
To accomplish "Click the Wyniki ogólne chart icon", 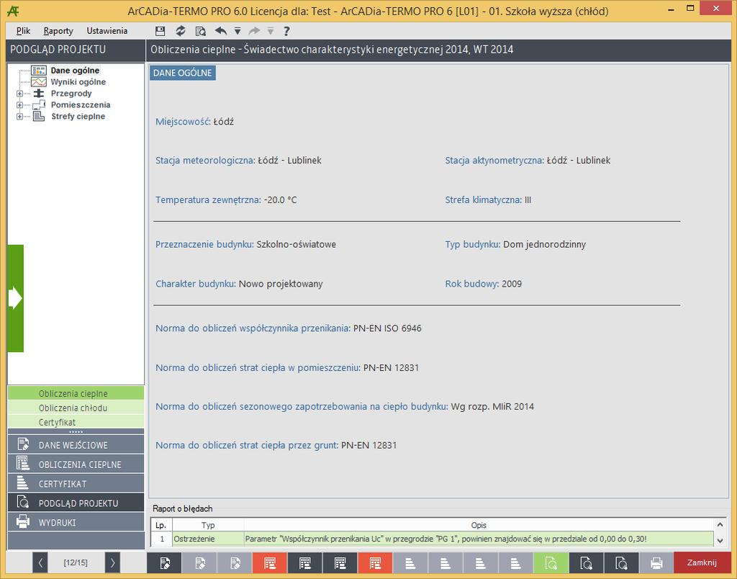I will click(x=39, y=82).
